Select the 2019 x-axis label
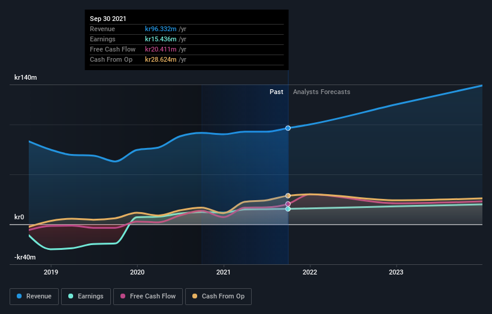This screenshot has height=314, width=492. pos(51,272)
